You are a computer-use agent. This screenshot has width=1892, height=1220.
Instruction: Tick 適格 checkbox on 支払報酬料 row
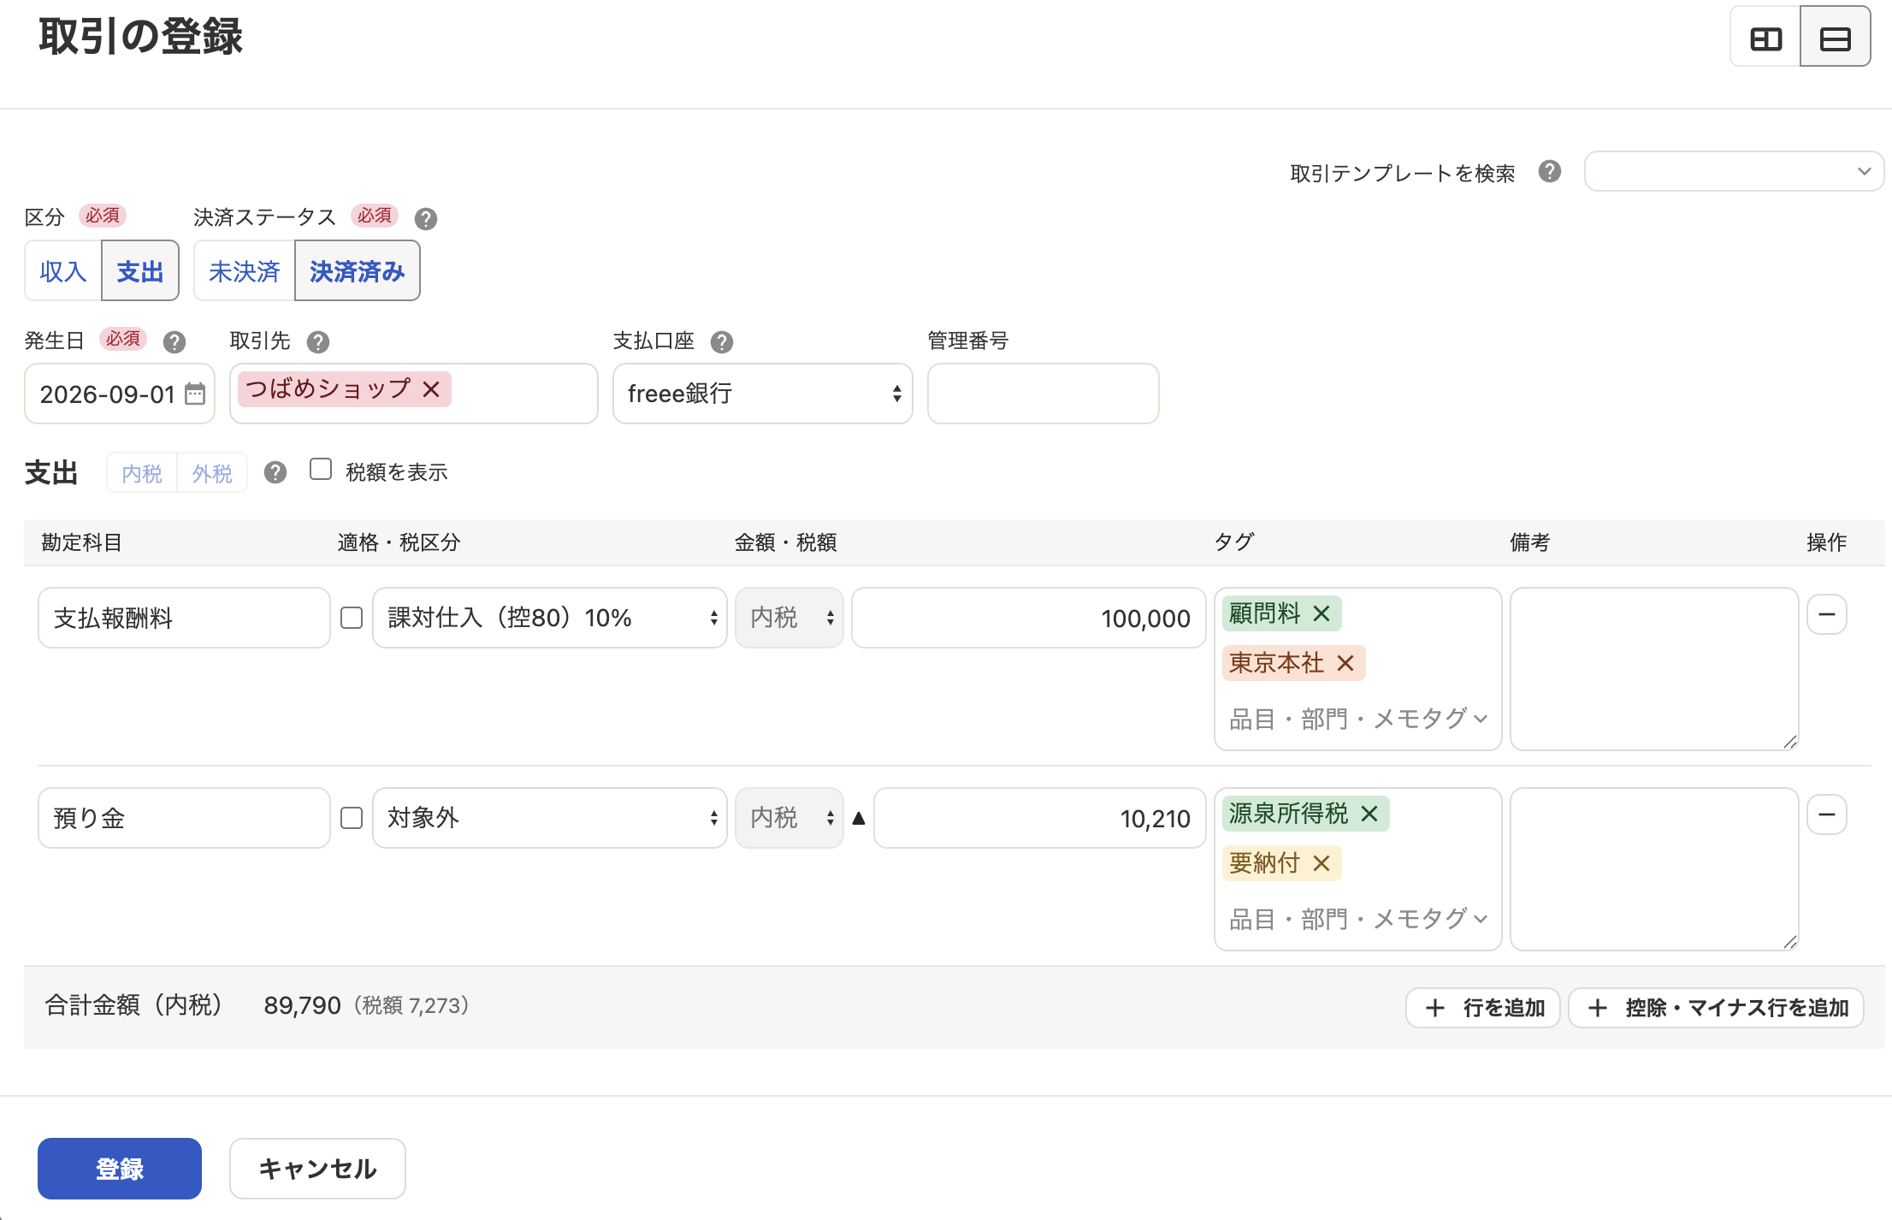point(352,618)
